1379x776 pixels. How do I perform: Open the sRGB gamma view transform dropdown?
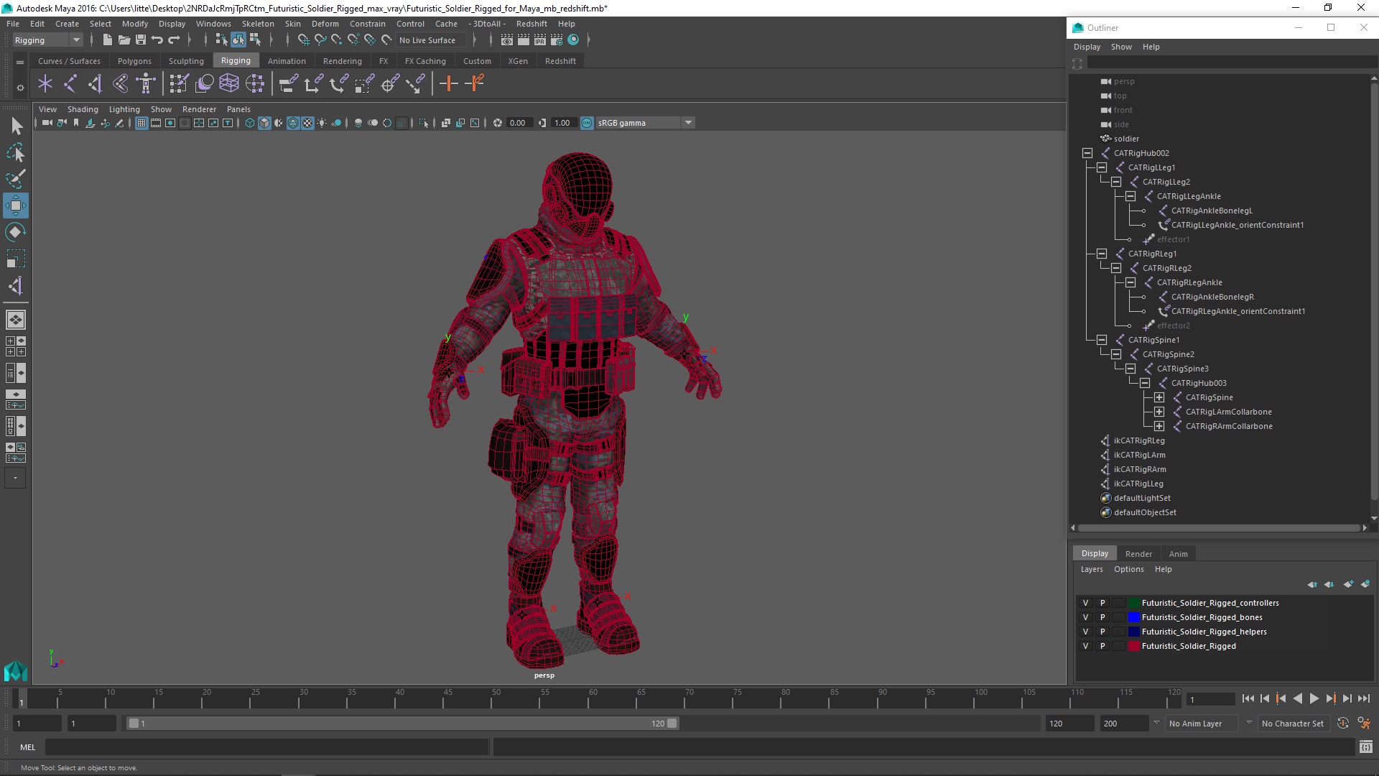pos(645,123)
